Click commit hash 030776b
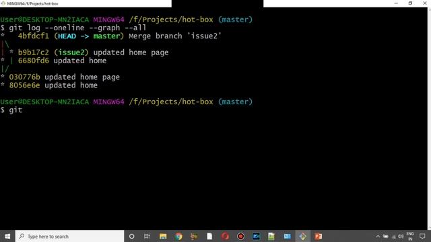The image size is (431, 242). pos(24,77)
